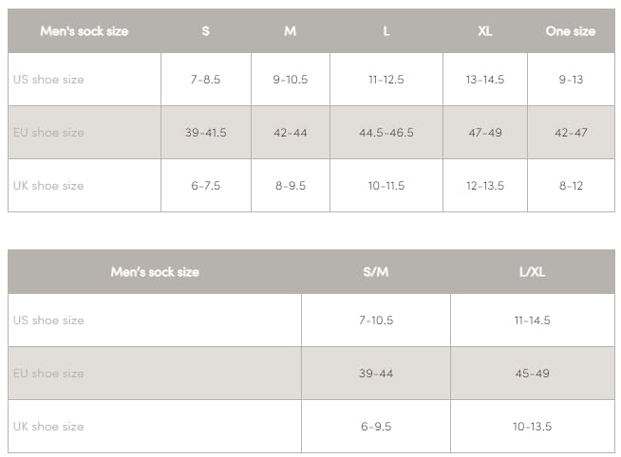Click the 6-9.5 UK size cell
The height and width of the screenshot is (457, 621).
(376, 426)
